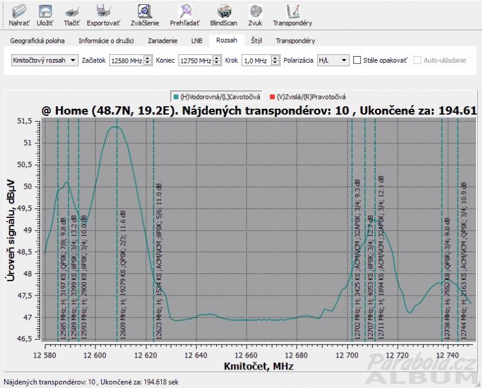Activate the Zväčšenie zoom tool
This screenshot has width=482, height=388.
point(145,15)
